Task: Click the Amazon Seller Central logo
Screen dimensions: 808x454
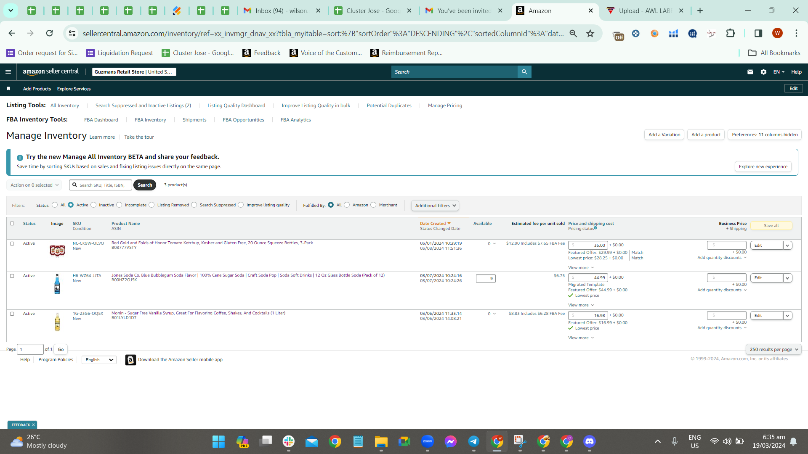Action: click(x=51, y=72)
